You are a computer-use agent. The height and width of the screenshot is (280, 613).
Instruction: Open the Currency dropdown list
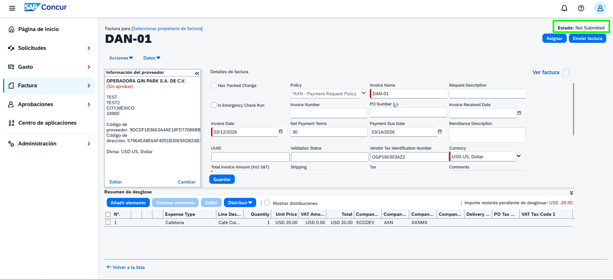pos(518,156)
